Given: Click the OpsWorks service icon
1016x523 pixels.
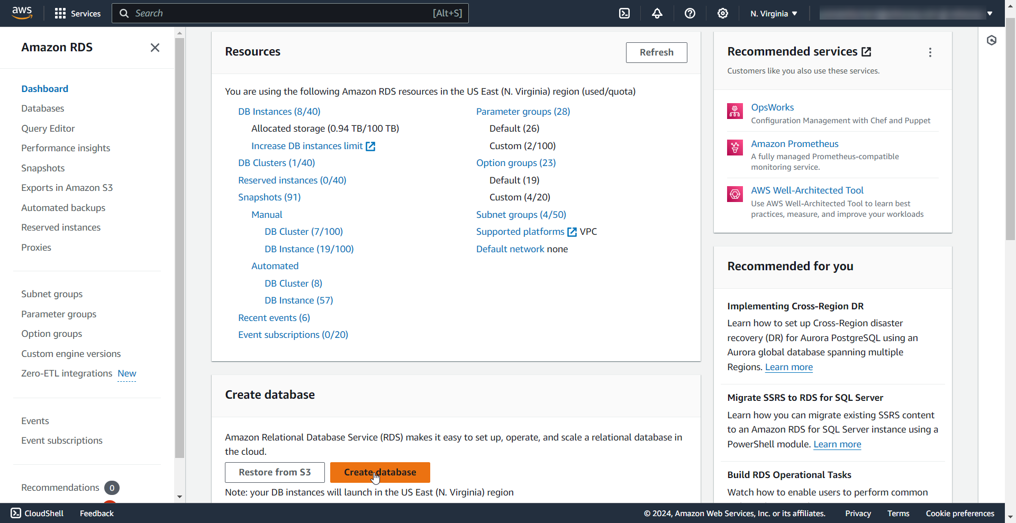Looking at the screenshot, I should click(735, 111).
